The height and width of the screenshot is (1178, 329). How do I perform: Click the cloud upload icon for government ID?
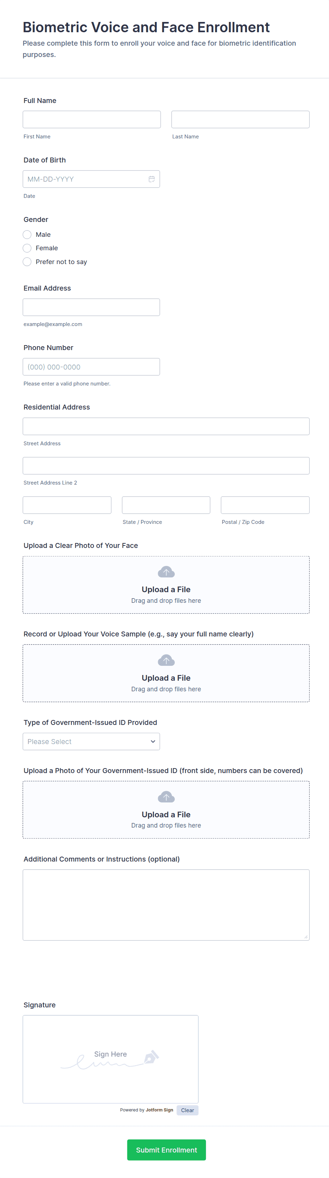(x=166, y=797)
